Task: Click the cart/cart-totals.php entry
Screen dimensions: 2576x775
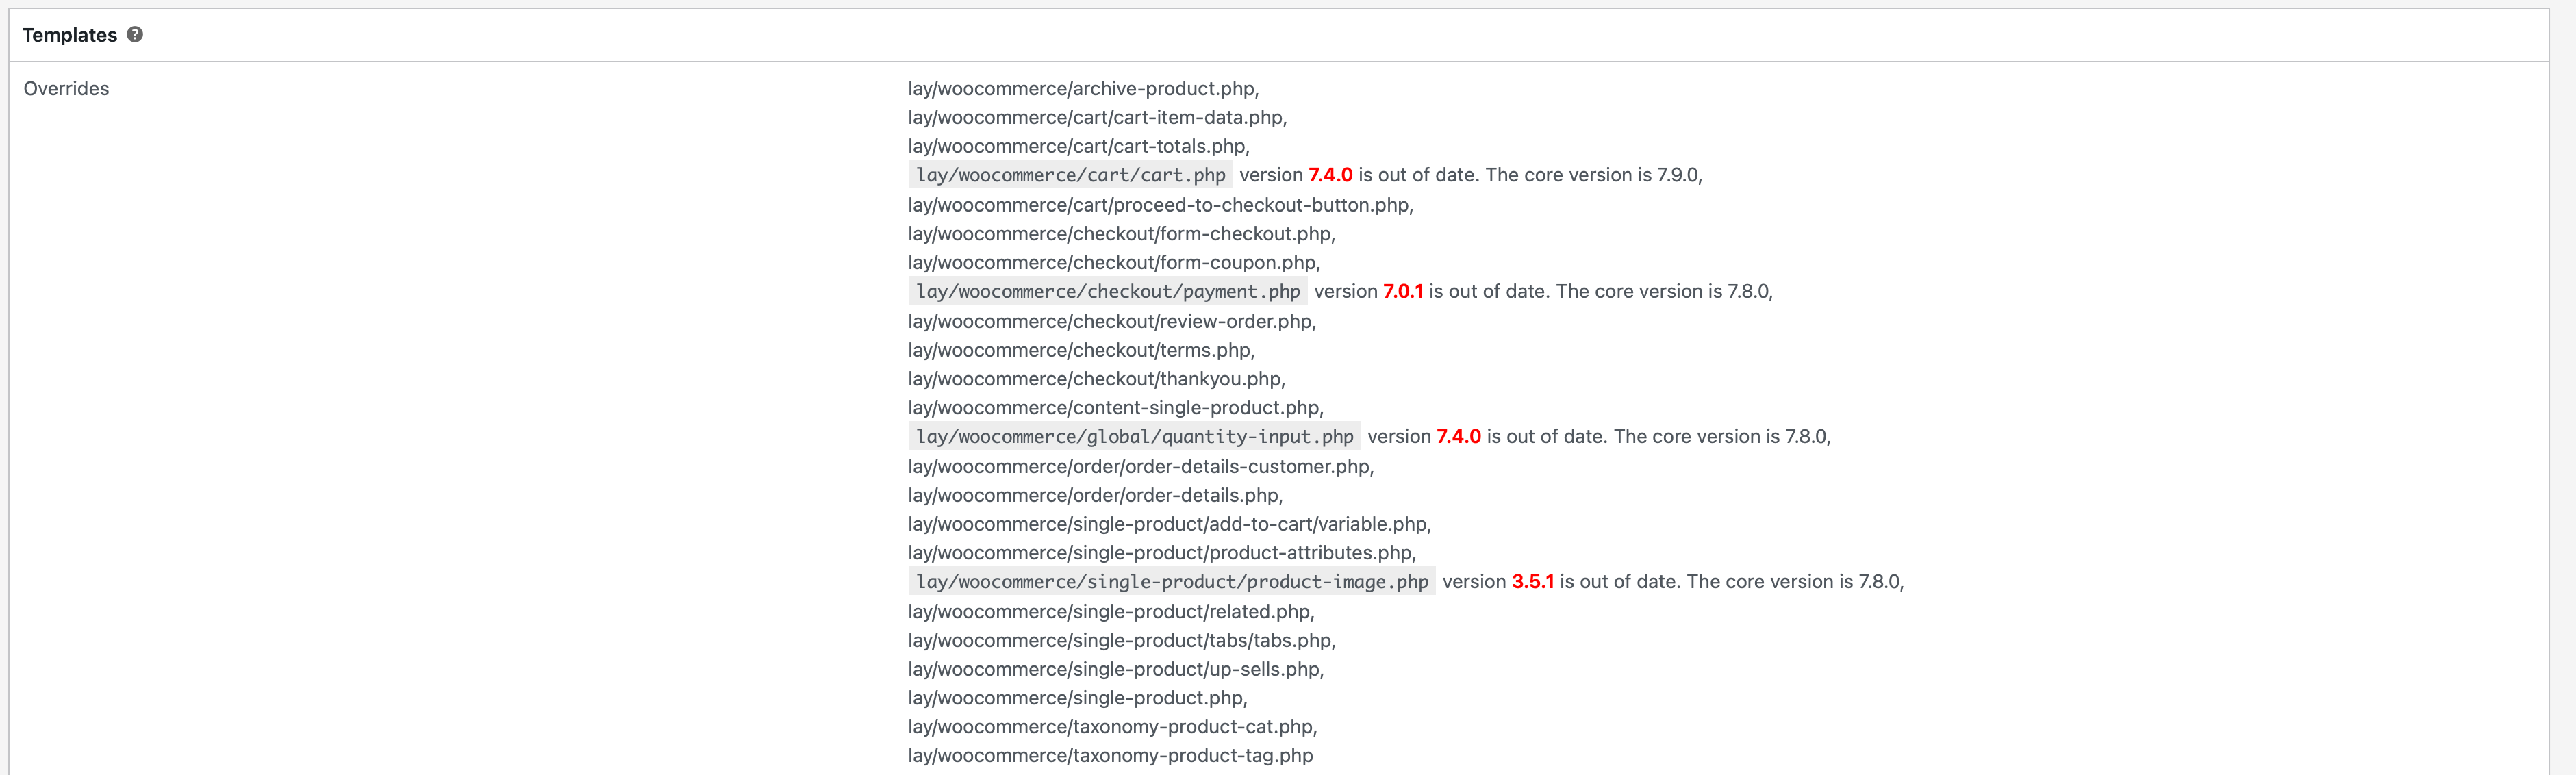Action: click(1078, 146)
